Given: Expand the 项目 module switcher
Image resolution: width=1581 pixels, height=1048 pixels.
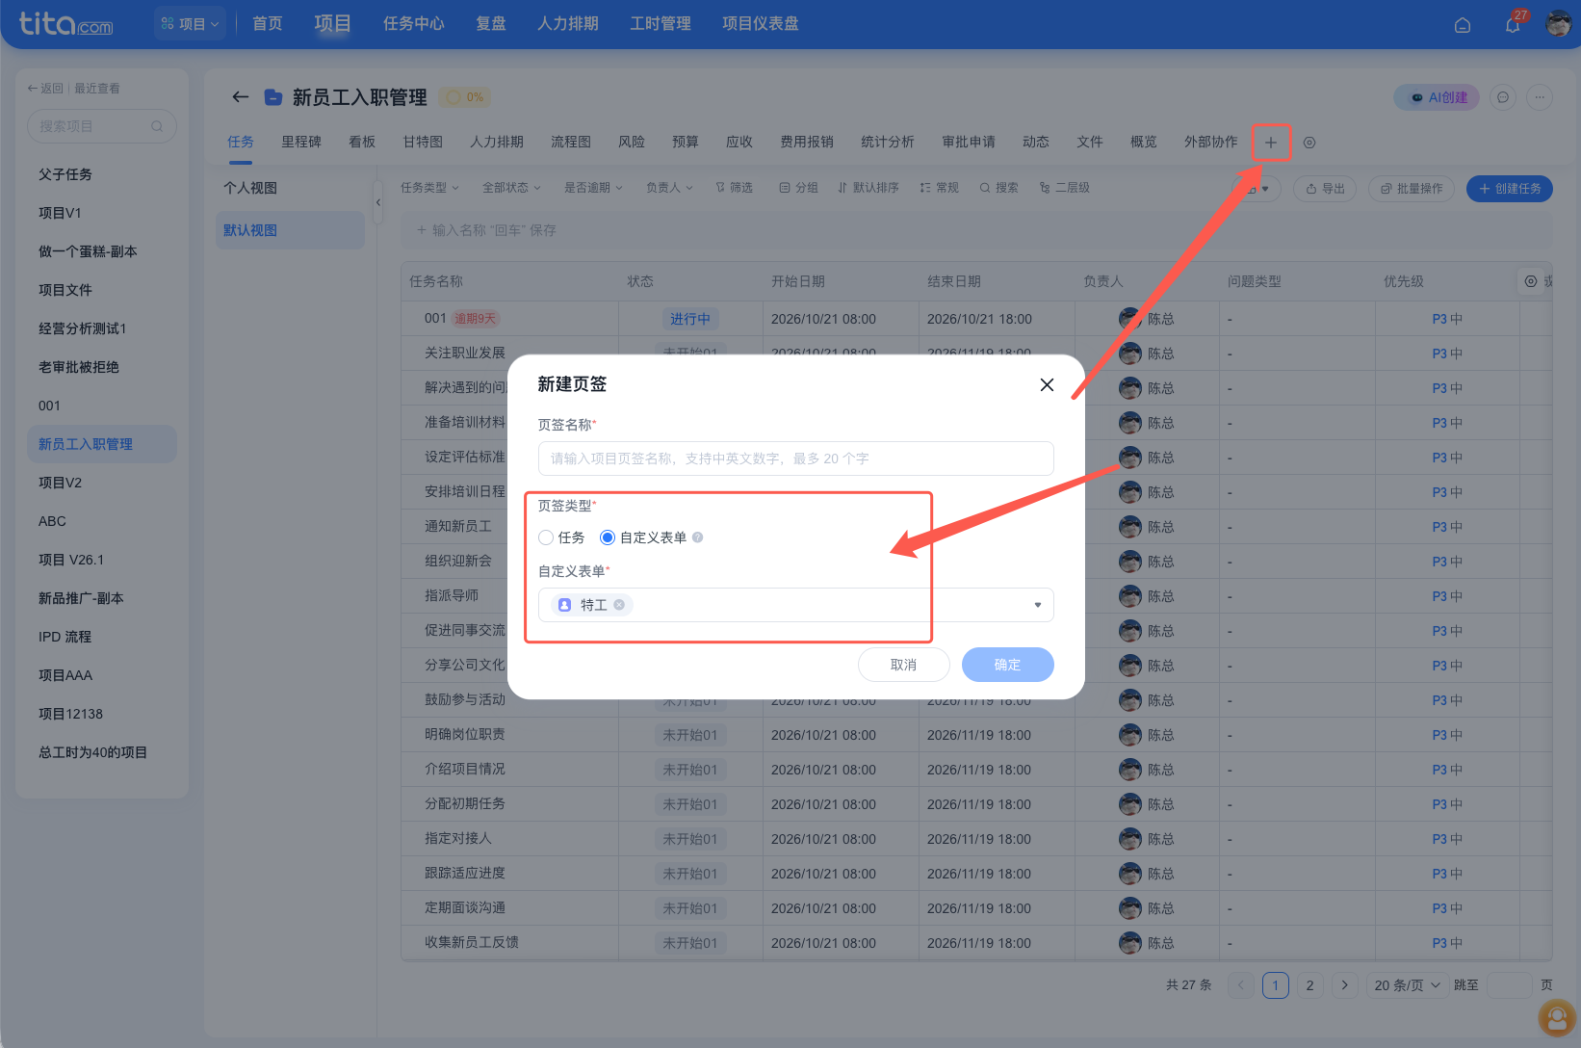Looking at the screenshot, I should 190,24.
